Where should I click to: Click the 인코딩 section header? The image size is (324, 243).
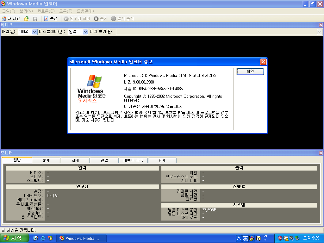(x=82, y=187)
